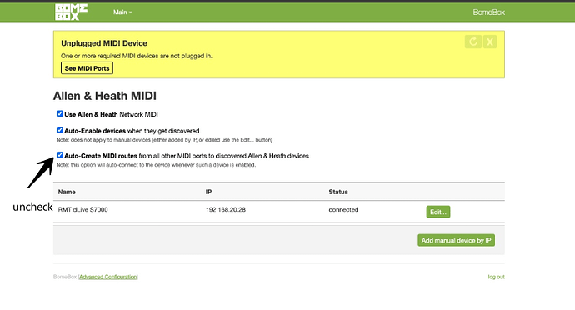This screenshot has width=575, height=310.
Task: Click the Status column header
Action: pyautogui.click(x=338, y=192)
